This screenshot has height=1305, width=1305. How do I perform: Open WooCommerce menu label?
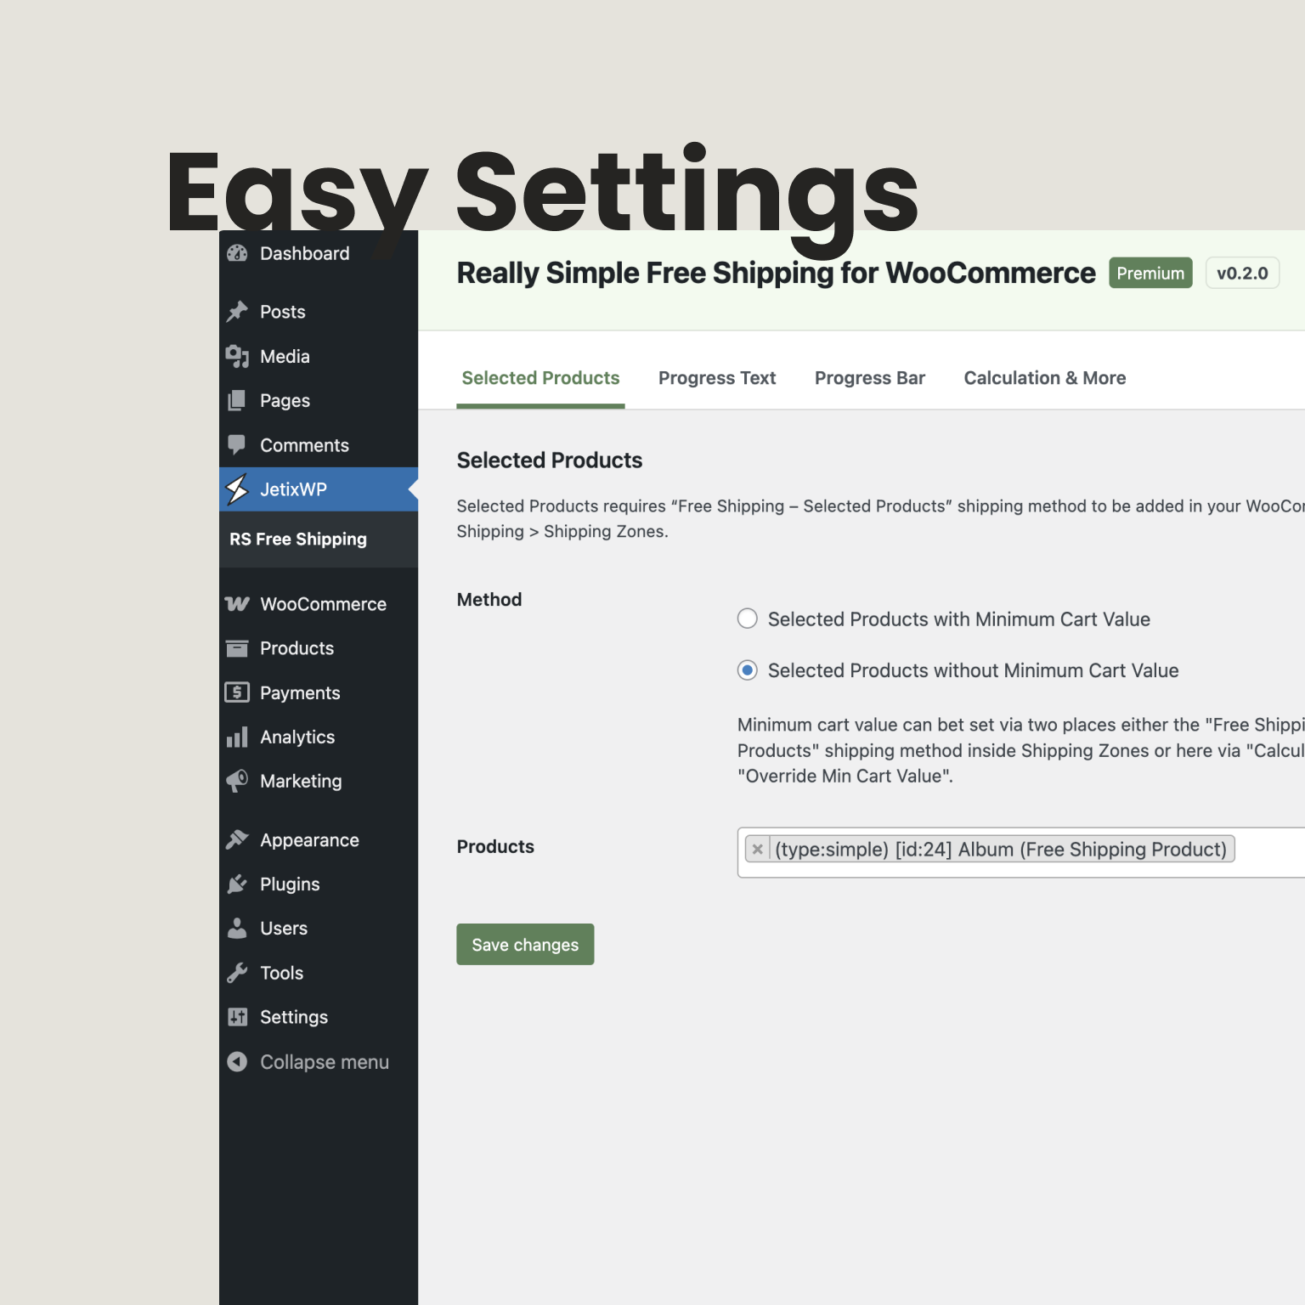point(324,604)
